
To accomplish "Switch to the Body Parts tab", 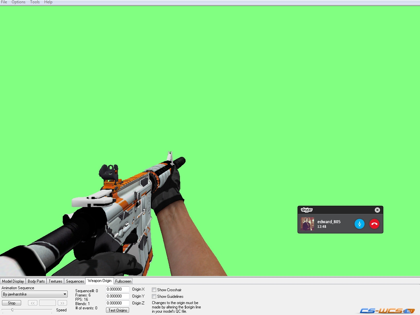I will coord(36,281).
